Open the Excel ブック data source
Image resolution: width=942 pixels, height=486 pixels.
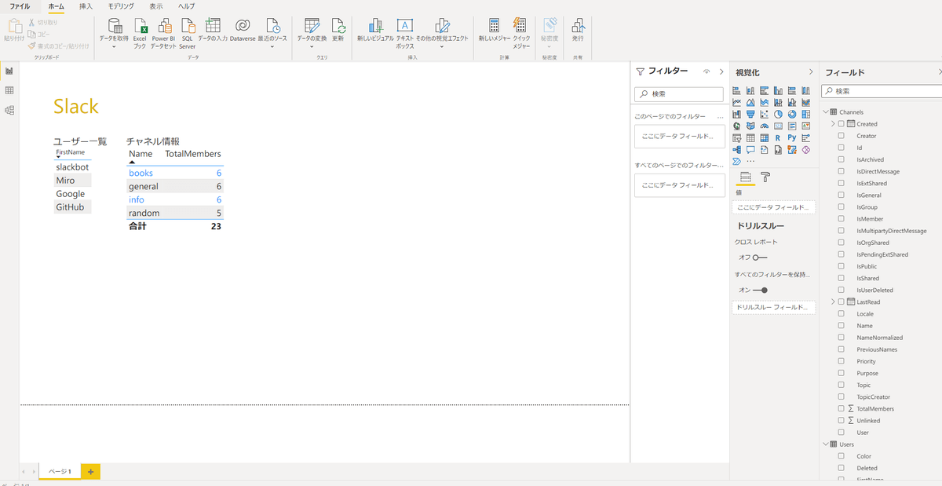tap(140, 32)
